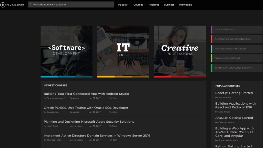Click 'Intermediate' level of Azure Security course
263x148 pixels.
click(x=76, y=126)
